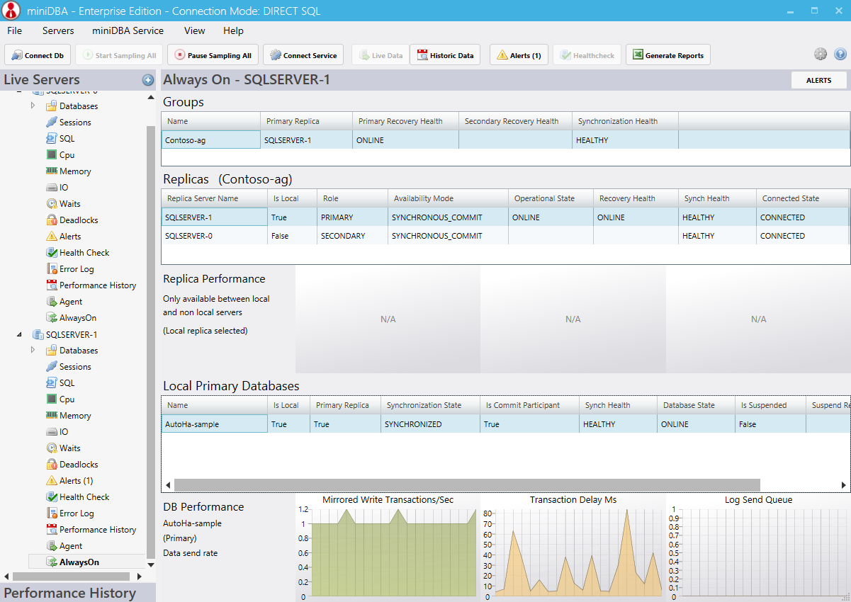Viewport: 851px width, 602px height.
Task: Open the Help menu
Action: pos(233,30)
